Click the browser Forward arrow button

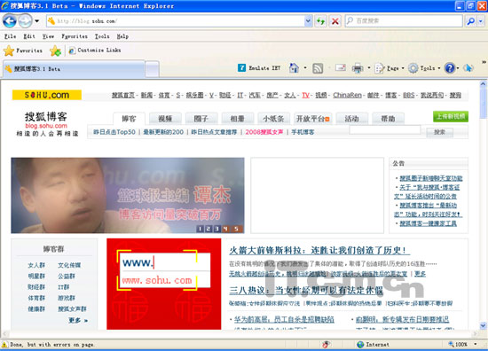pos(25,21)
